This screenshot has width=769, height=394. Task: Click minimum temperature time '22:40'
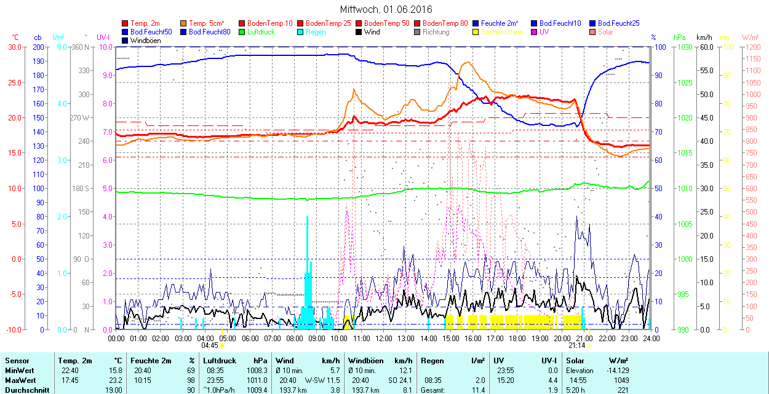(x=70, y=371)
